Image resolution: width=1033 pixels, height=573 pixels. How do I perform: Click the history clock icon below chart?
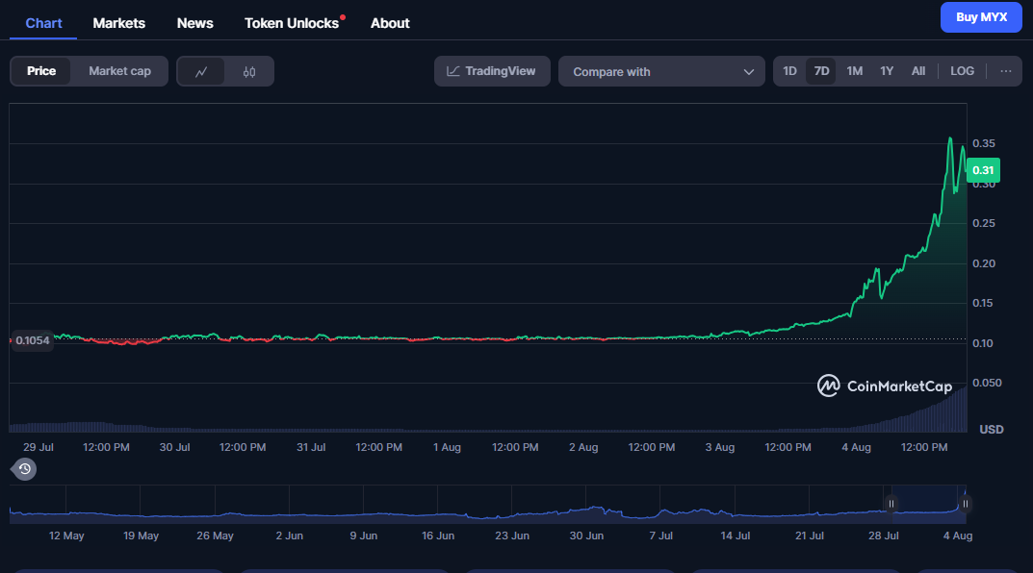(24, 469)
